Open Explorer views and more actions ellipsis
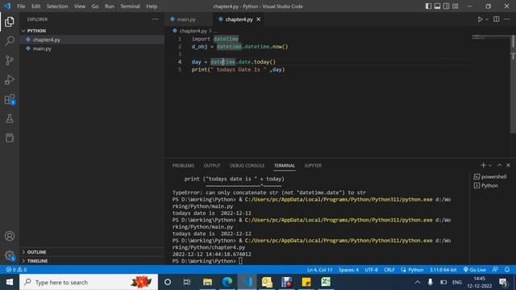Screen dimensions: 516x290 point(155,19)
